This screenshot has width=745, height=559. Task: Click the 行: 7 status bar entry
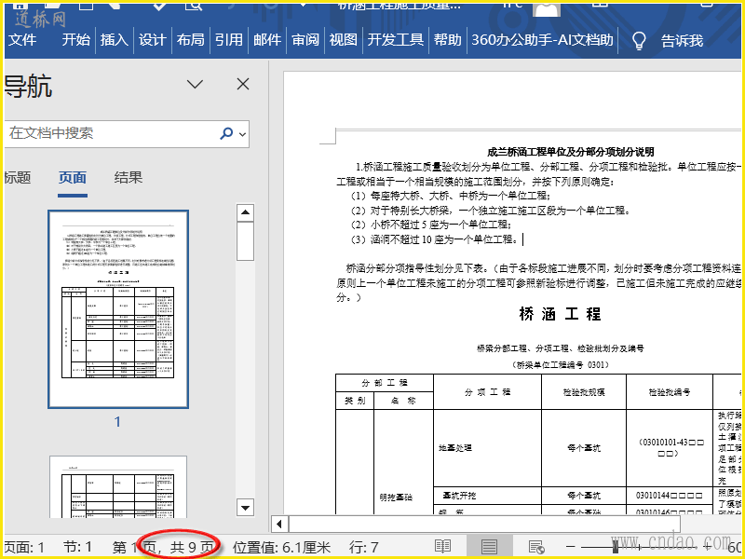tap(364, 547)
